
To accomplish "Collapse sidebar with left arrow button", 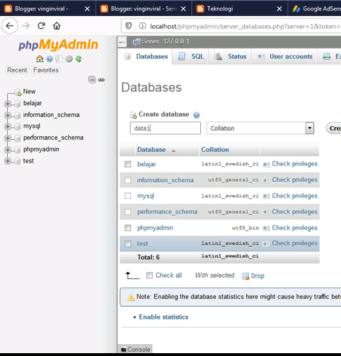I will click(x=122, y=42).
